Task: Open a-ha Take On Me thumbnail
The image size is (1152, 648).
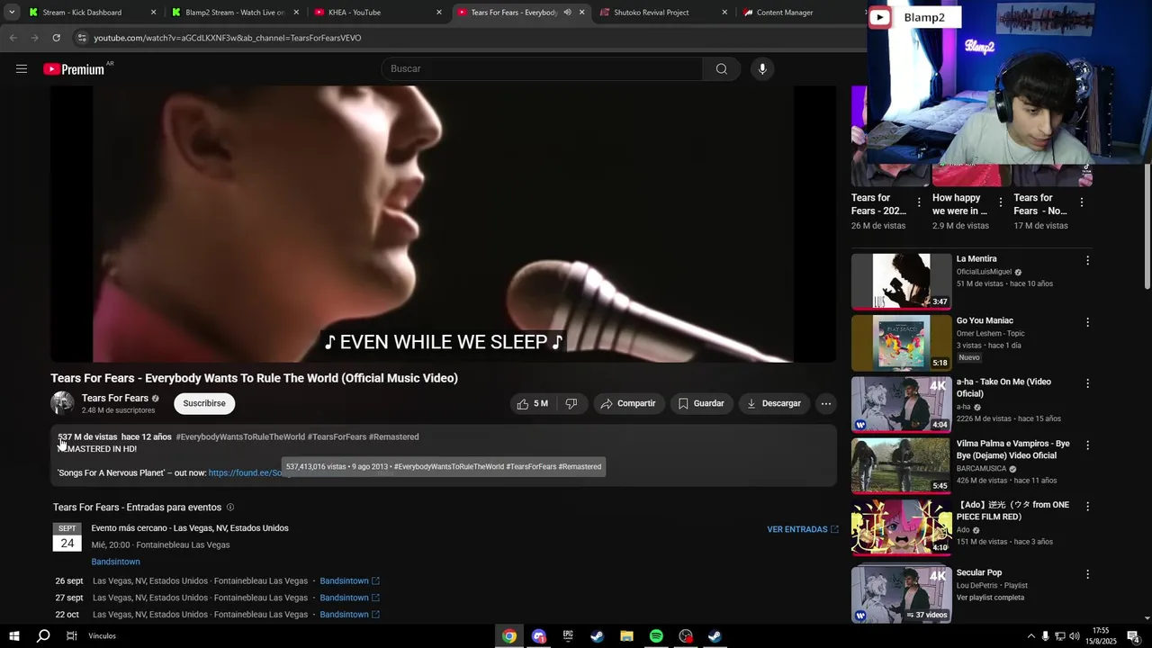Action: 901,405
